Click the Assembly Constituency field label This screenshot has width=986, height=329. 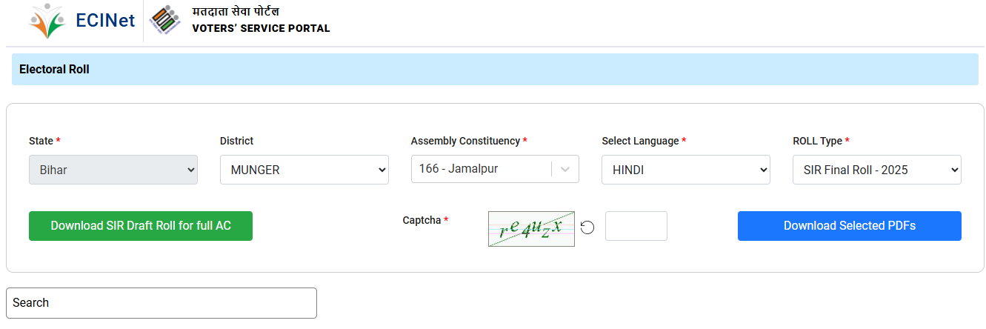(x=465, y=141)
